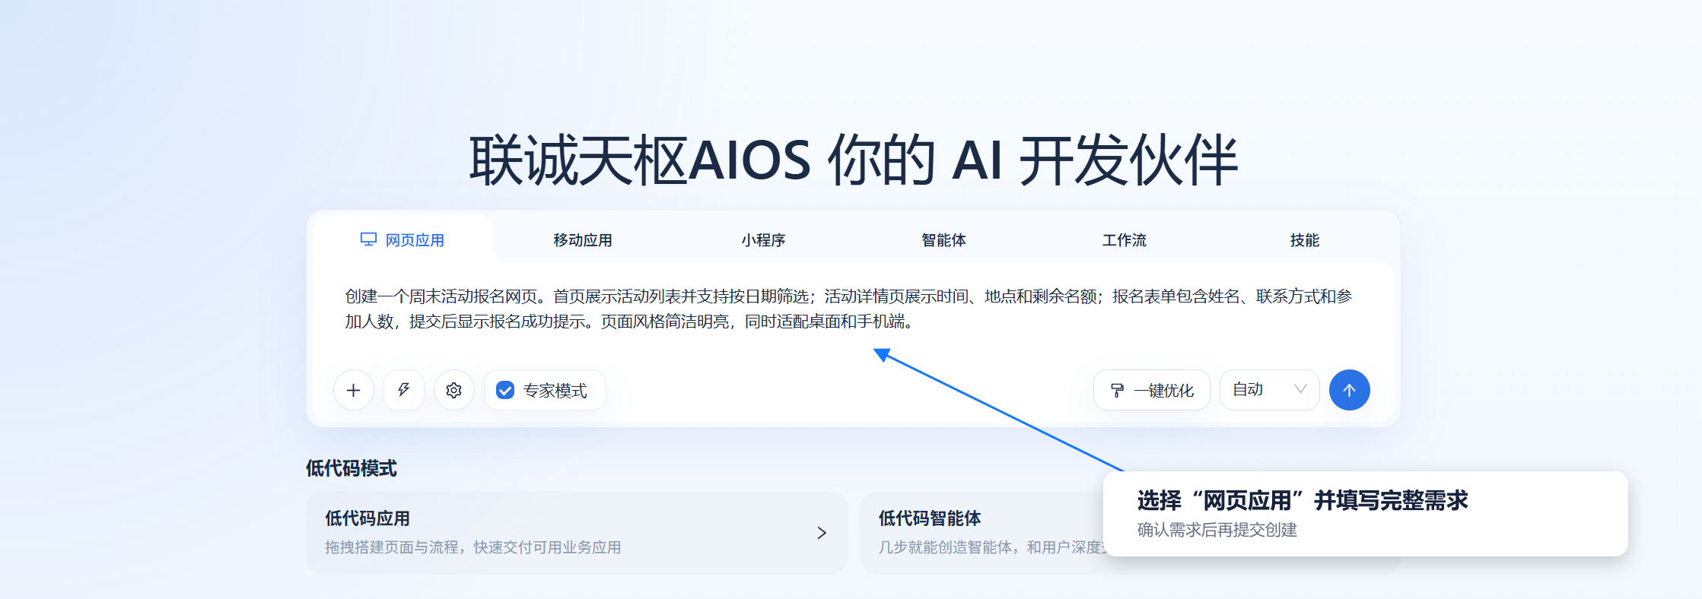This screenshot has height=599, width=1702.
Task: Open the 智能体 tab
Action: 943,239
